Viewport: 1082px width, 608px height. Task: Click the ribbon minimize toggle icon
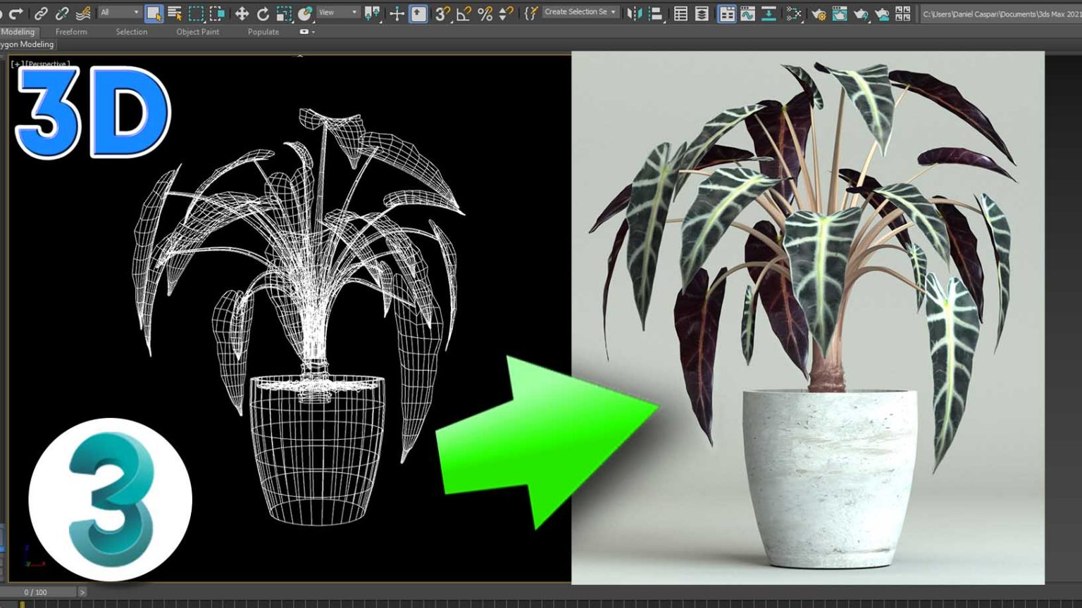click(304, 32)
